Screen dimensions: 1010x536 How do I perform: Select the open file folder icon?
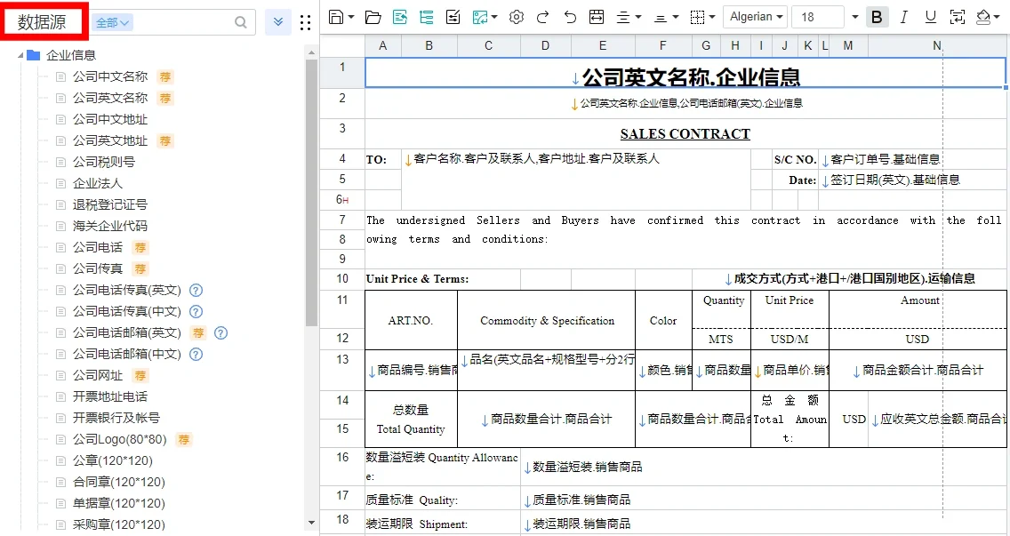tap(373, 16)
